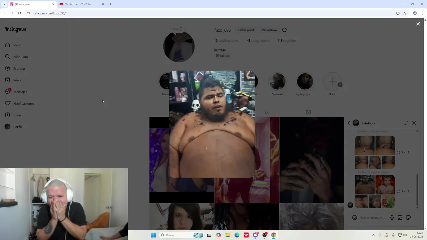This screenshot has width=427, height=240.
Task: Open Búsqueda in the sidebar
Action: pyautogui.click(x=17, y=57)
